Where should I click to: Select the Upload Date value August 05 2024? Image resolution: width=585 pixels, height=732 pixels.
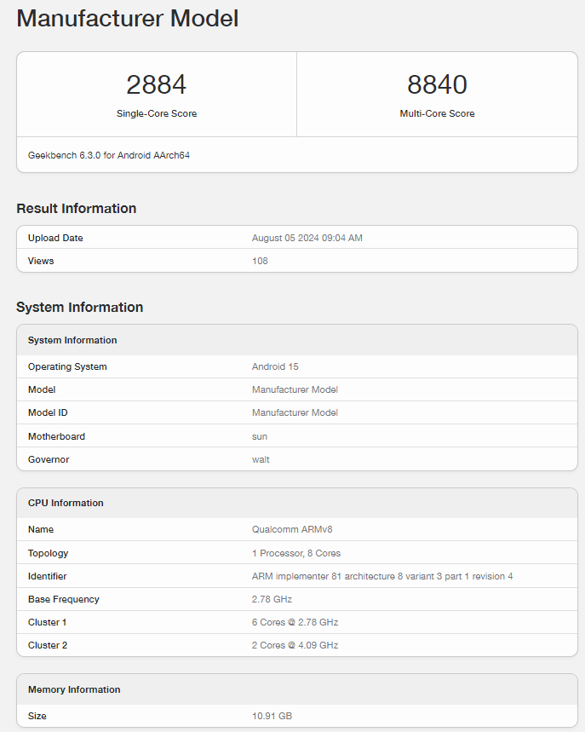(307, 238)
